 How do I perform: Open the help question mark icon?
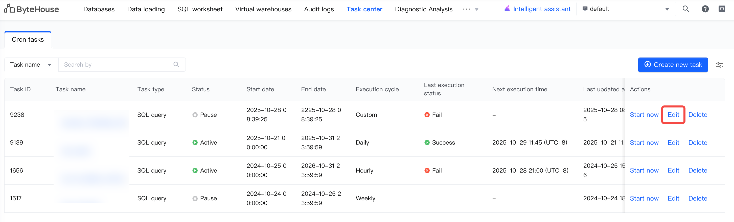click(705, 9)
